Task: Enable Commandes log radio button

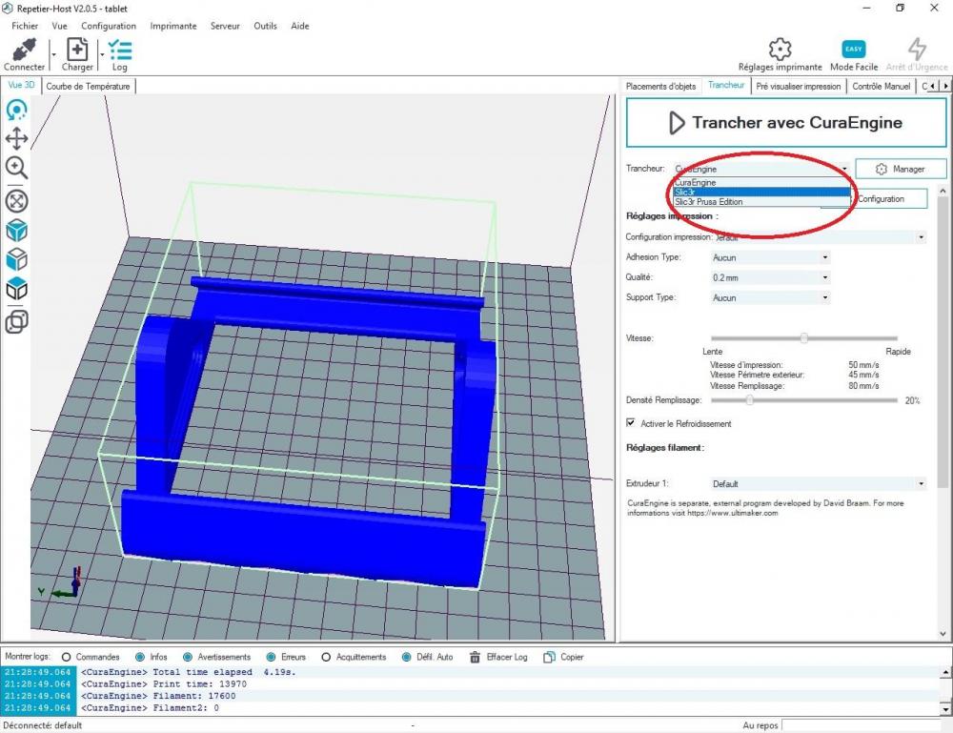Action: (x=67, y=657)
